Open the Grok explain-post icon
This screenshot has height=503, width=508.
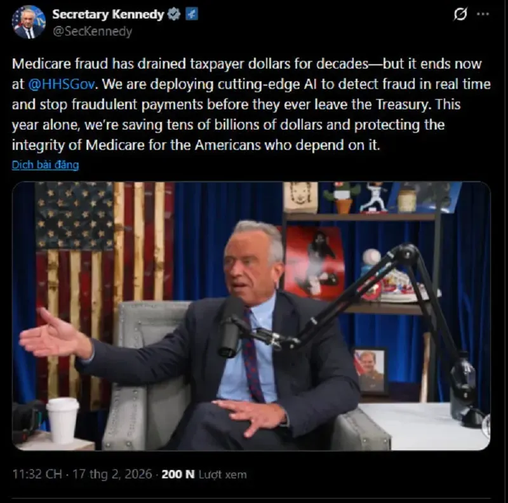[460, 14]
